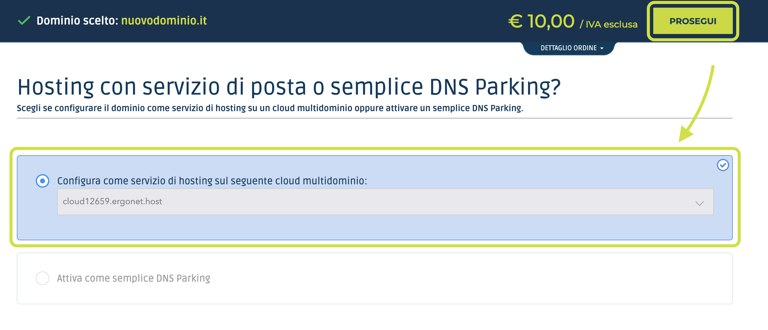Click the 'Configura come servizio di hosting' label

[x=212, y=181]
